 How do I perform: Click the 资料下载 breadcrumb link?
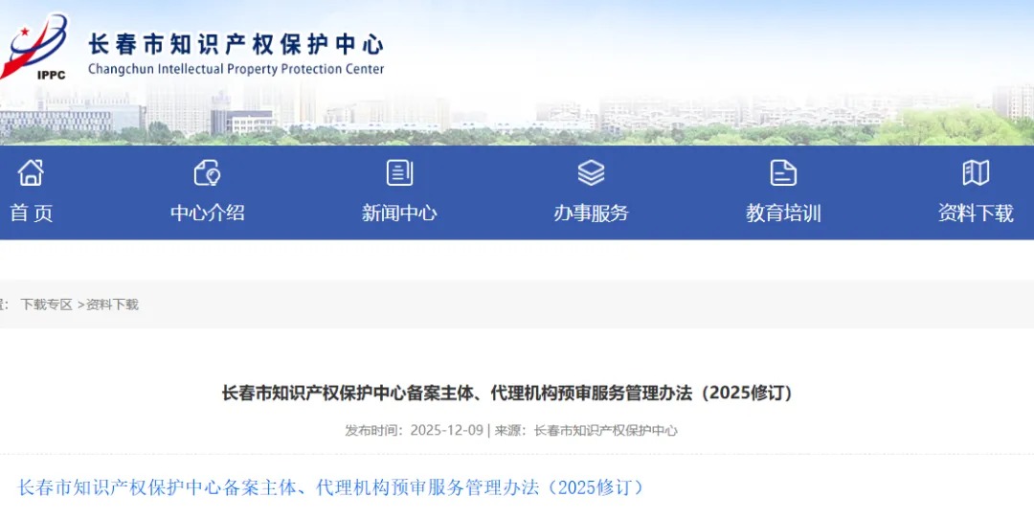pos(112,305)
